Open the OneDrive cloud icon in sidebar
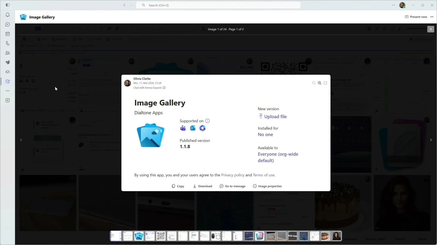437x245 pixels. [x=8, y=72]
